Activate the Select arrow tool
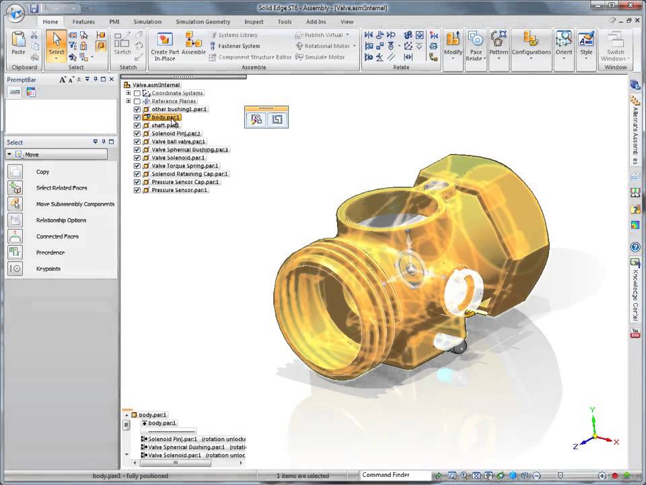 pos(57,40)
